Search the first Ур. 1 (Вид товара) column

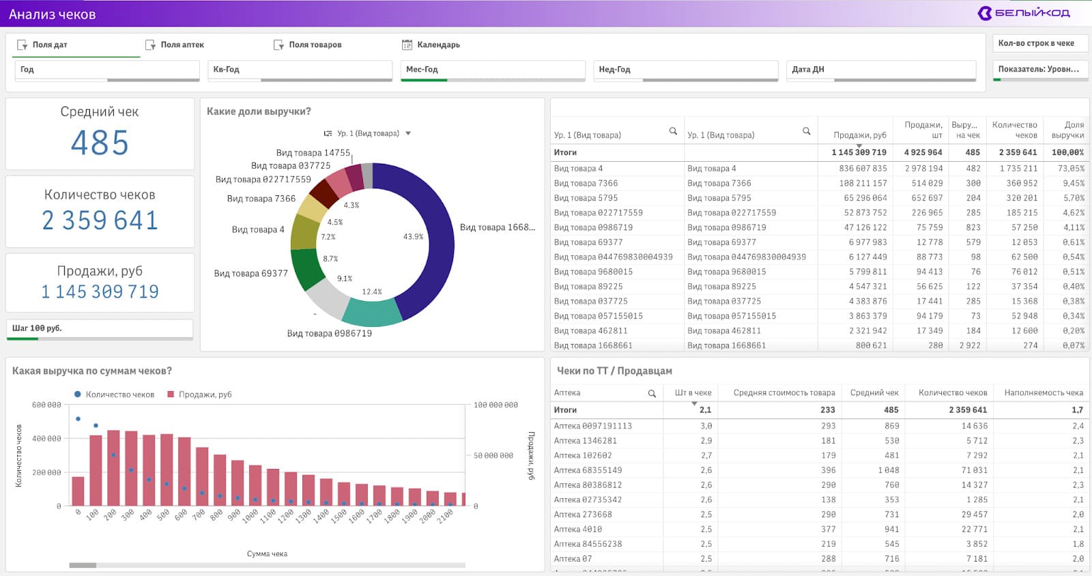(673, 131)
